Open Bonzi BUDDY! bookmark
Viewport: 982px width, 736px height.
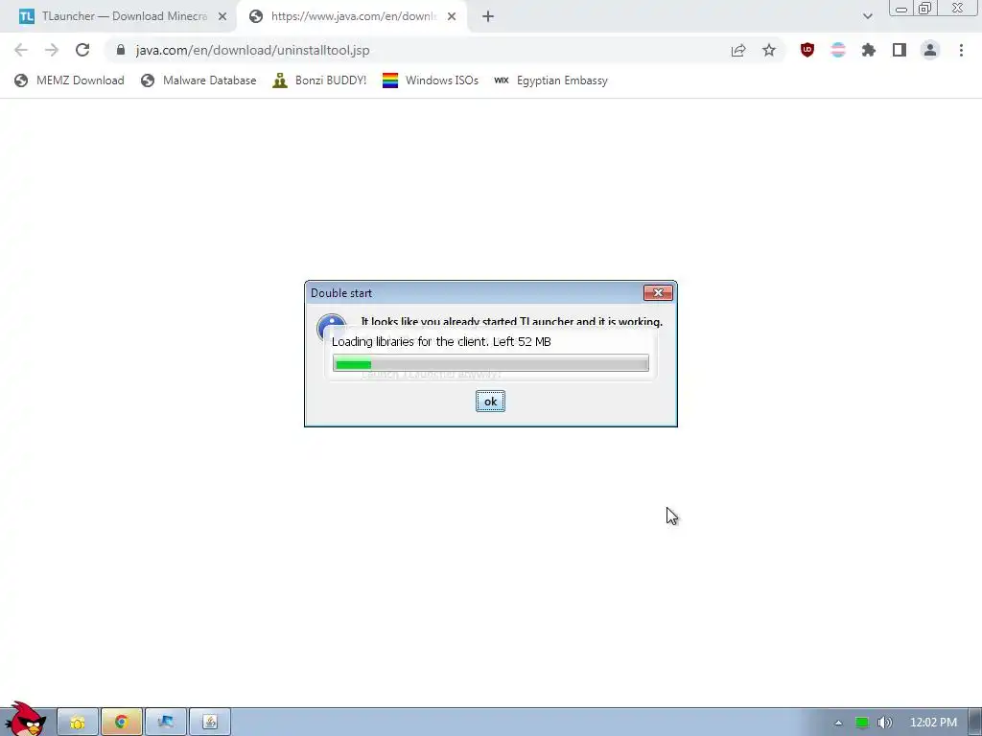tap(319, 80)
